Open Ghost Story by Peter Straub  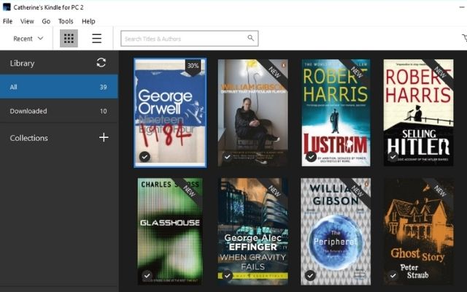[418, 231]
